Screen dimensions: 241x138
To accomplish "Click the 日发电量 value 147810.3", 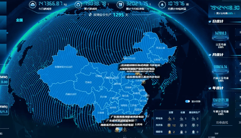I will [x=221, y=33].
